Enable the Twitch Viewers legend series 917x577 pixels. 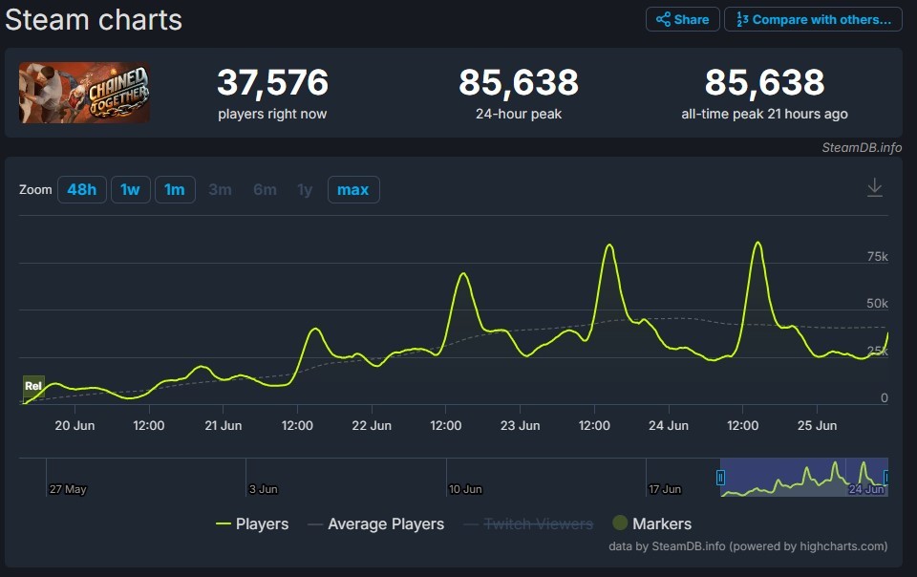tap(528, 524)
